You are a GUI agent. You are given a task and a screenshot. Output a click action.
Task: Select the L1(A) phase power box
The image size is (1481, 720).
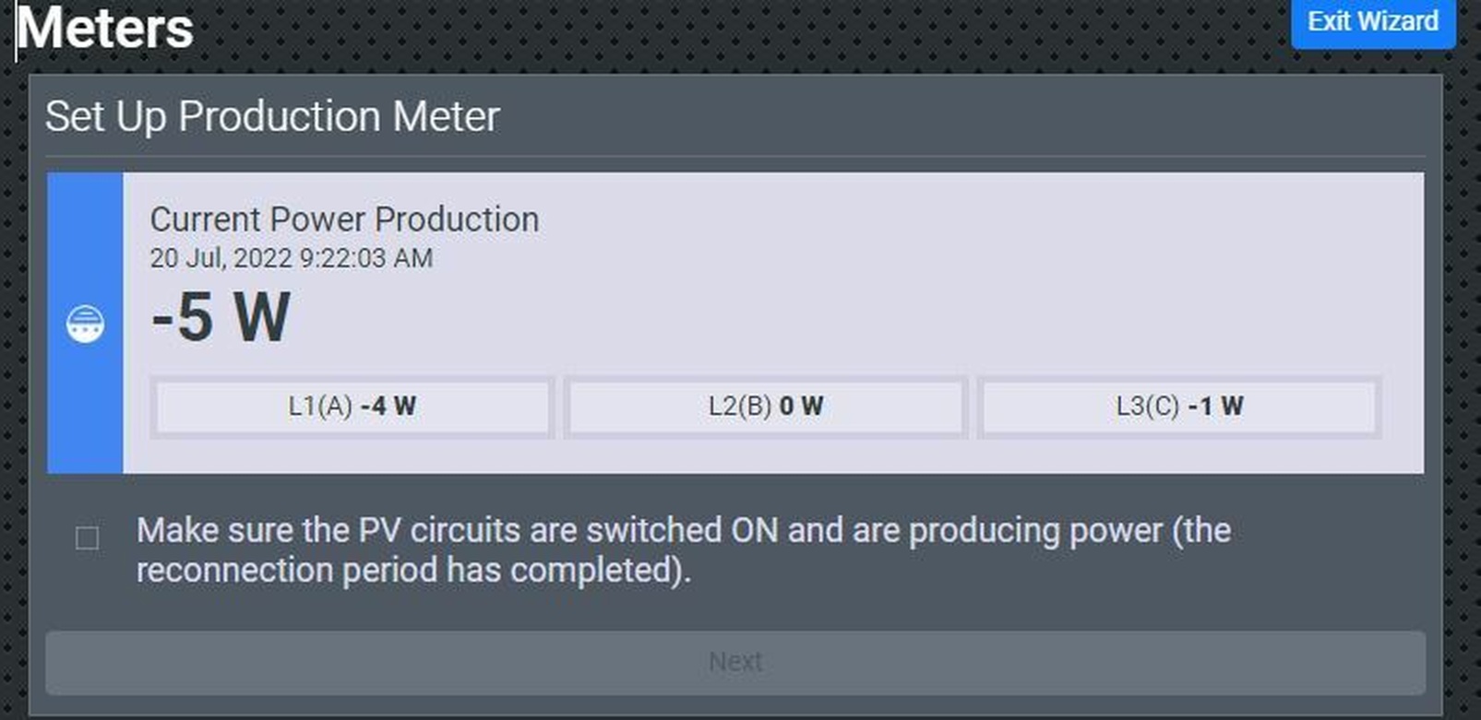tap(352, 407)
